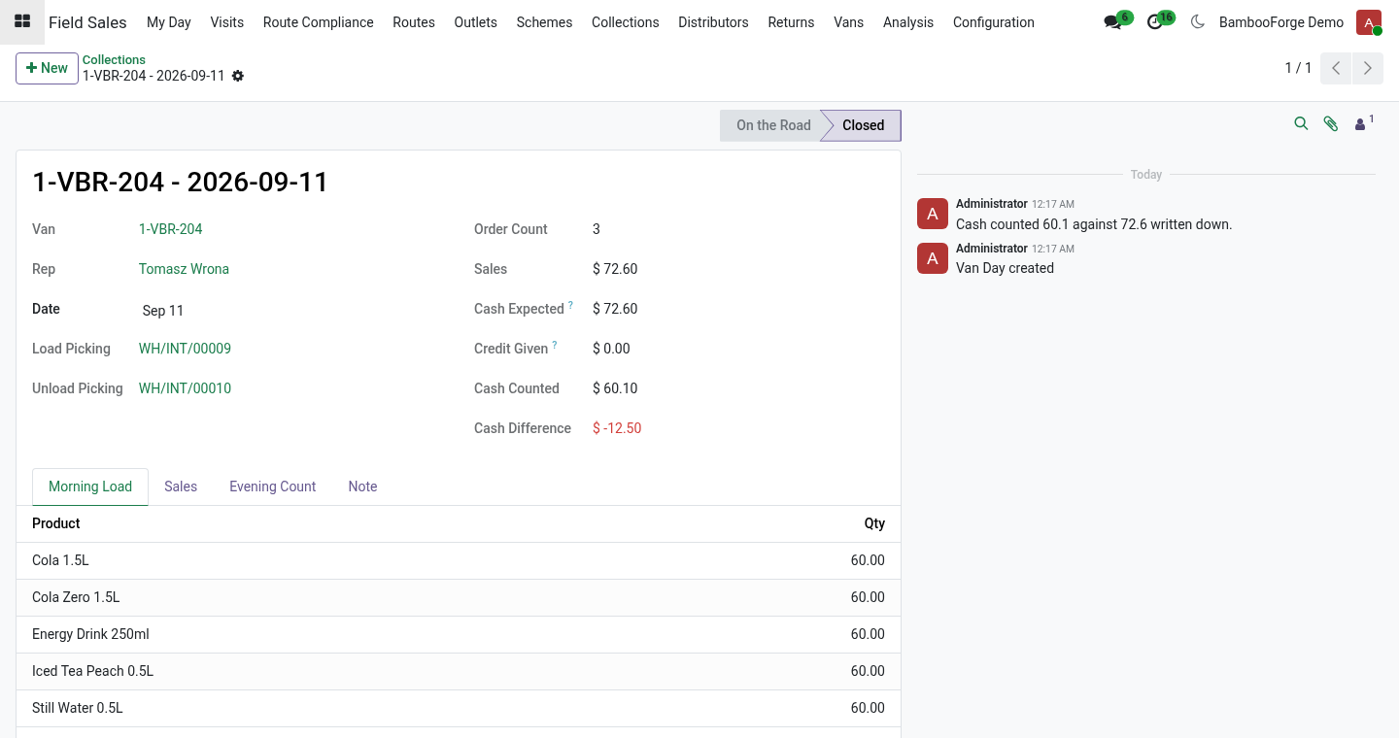Open the Routes menu

(414, 22)
